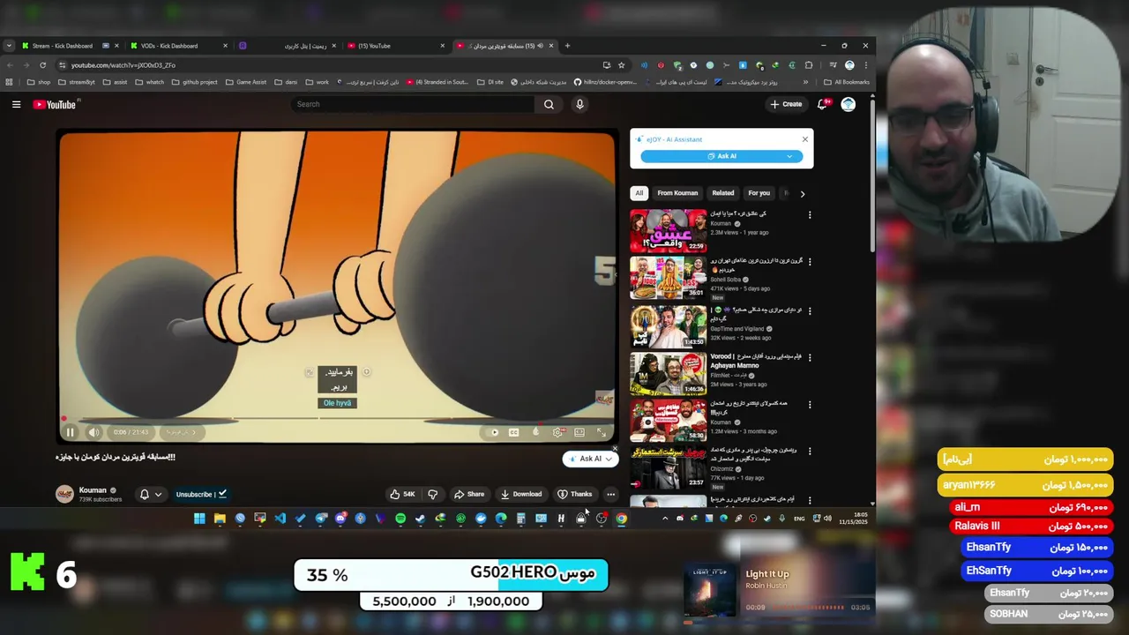Open the YouTube guide hamburger menu
The height and width of the screenshot is (635, 1129).
point(16,104)
